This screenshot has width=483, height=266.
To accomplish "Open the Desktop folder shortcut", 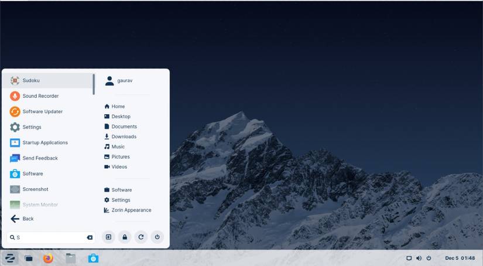I will pos(117,117).
